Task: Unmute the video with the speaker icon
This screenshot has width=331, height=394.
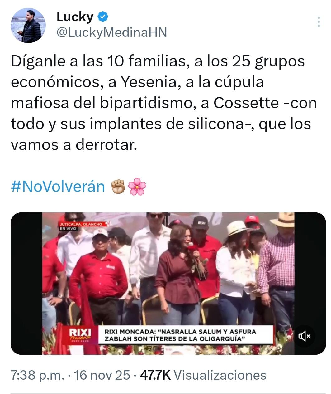Action: (304, 336)
